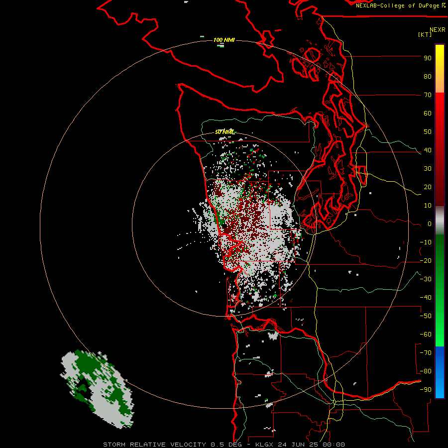The width and height of the screenshot is (448, 448).
Task: Click the 90 value on the velocity scale
Action: pyautogui.click(x=428, y=58)
